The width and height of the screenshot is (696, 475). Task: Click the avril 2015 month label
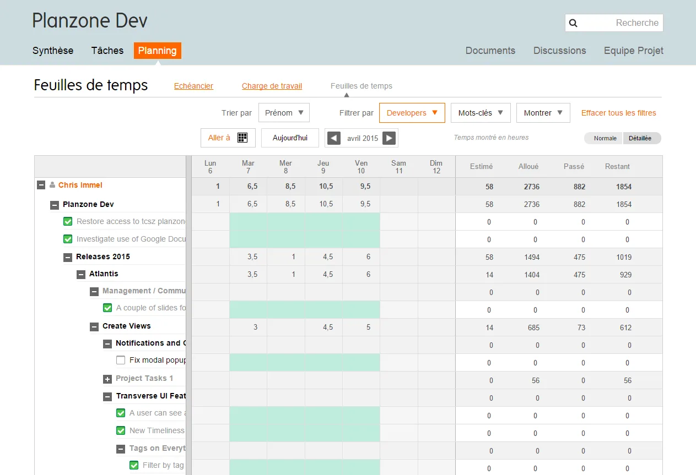click(363, 138)
